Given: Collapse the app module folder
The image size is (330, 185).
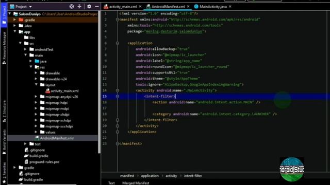Looking at the screenshot, I should [15, 31].
